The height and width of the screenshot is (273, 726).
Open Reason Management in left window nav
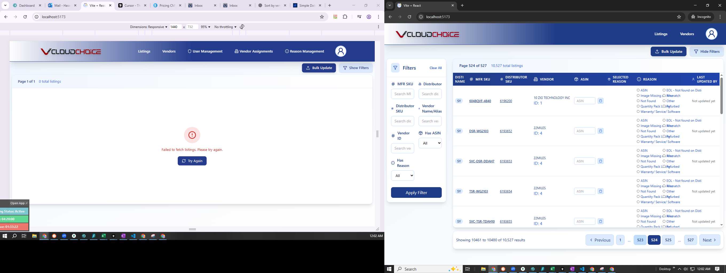[x=305, y=51]
